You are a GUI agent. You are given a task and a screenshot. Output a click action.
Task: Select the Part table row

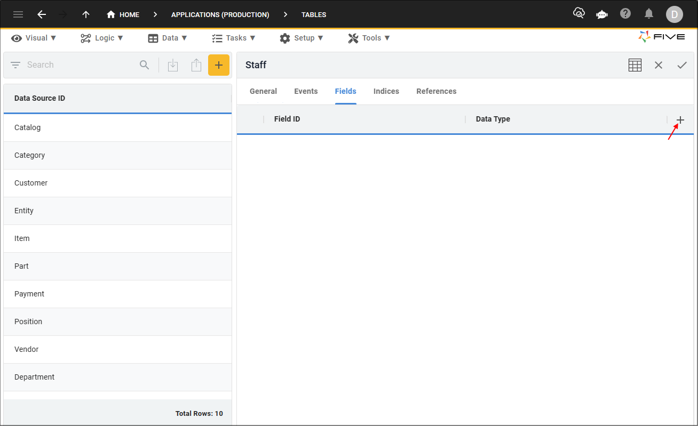pos(117,266)
